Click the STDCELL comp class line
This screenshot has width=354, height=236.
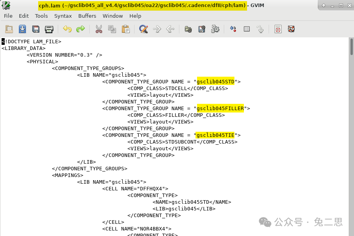[x=178, y=88]
